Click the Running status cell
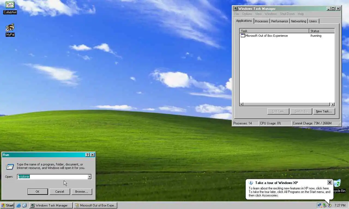The width and height of the screenshot is (349, 209). [x=316, y=36]
